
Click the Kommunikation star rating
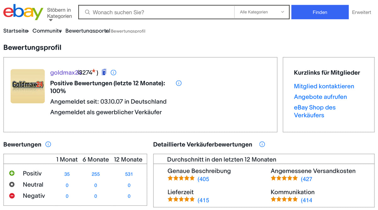284,199
